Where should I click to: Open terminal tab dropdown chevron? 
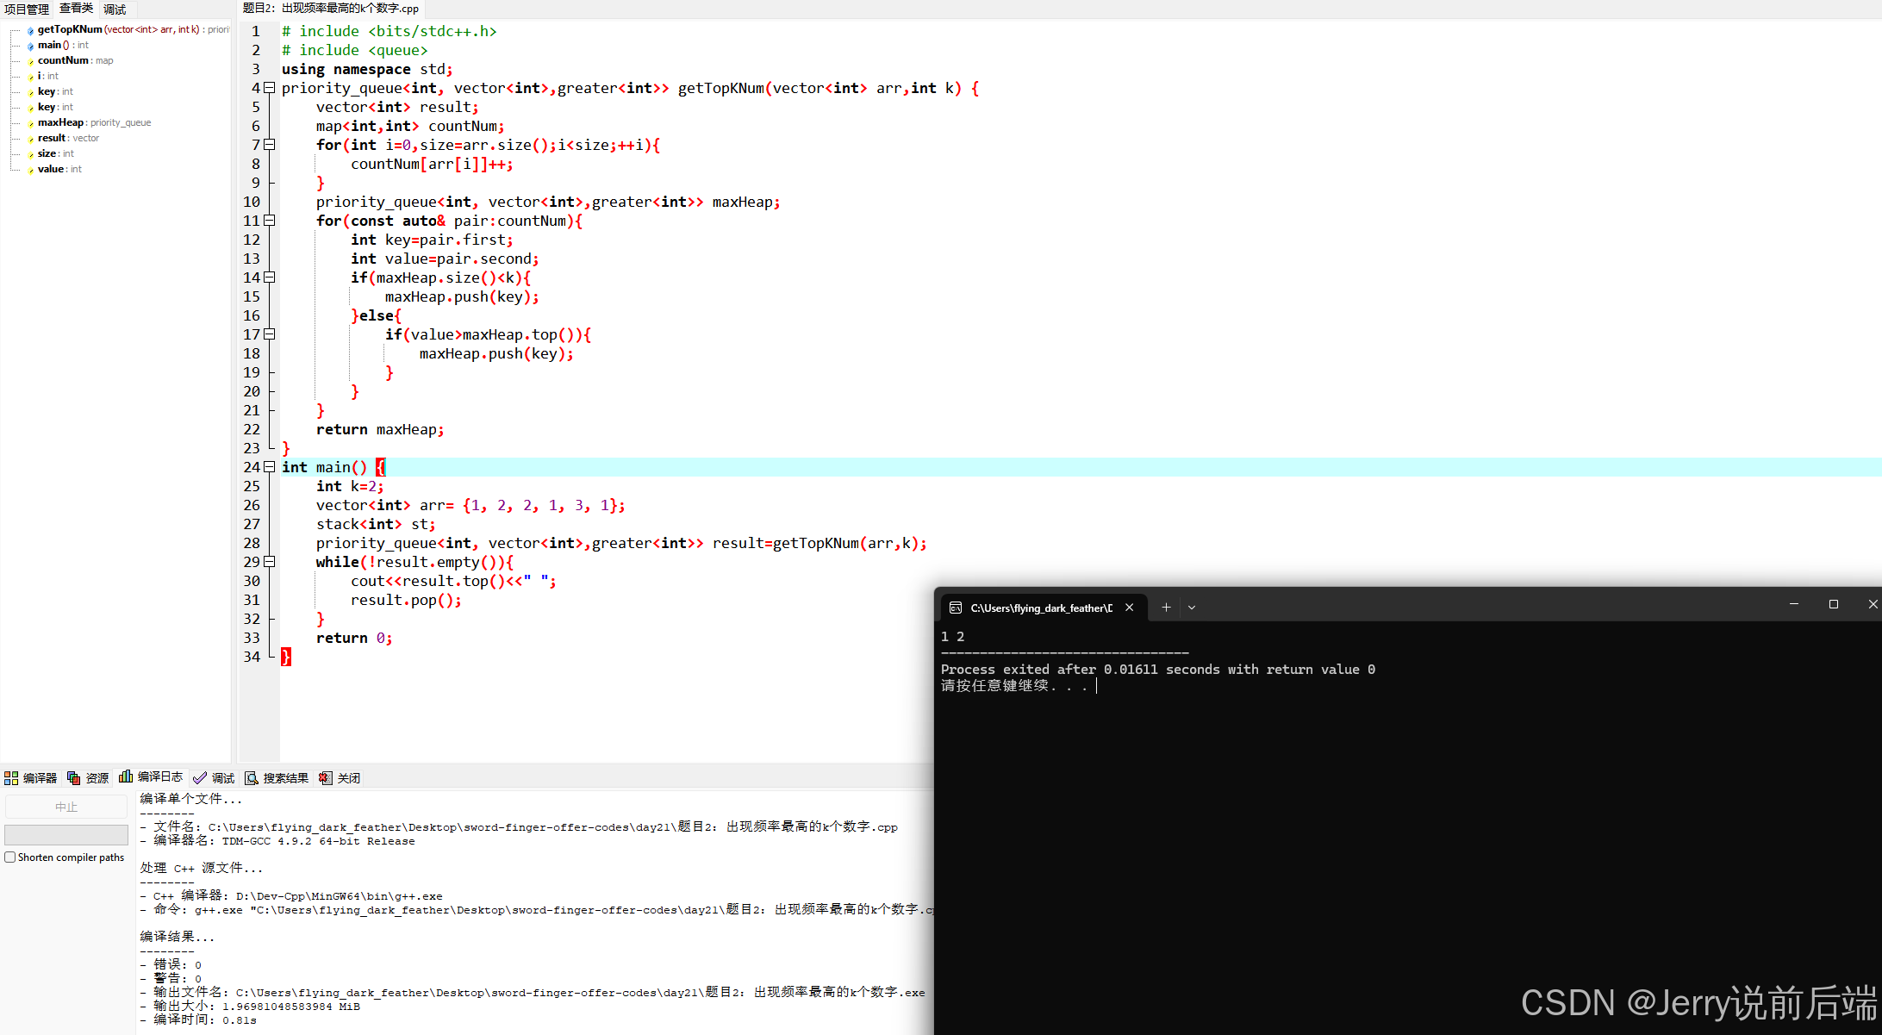tap(1192, 608)
